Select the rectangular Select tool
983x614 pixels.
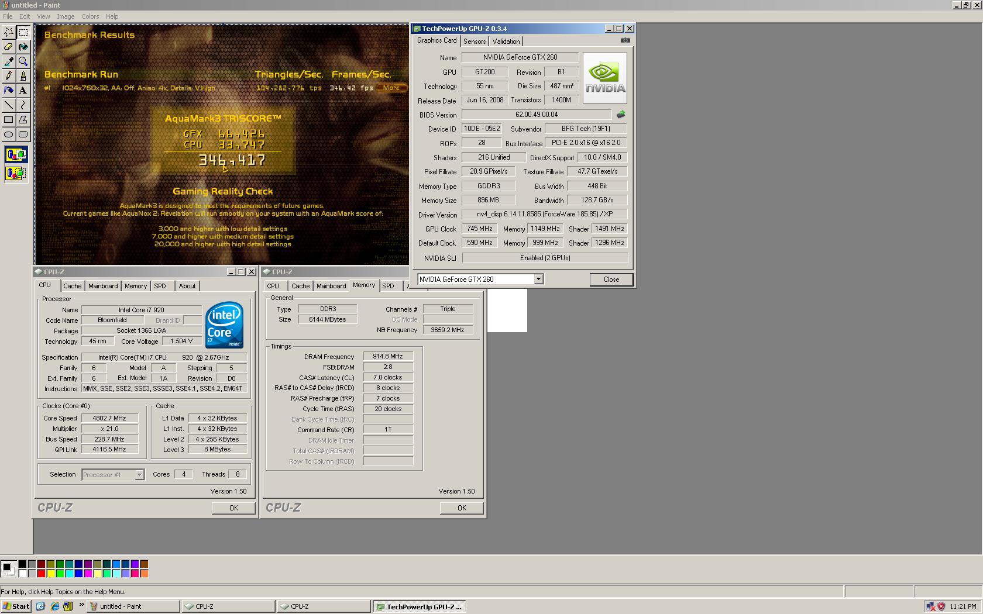(x=23, y=32)
